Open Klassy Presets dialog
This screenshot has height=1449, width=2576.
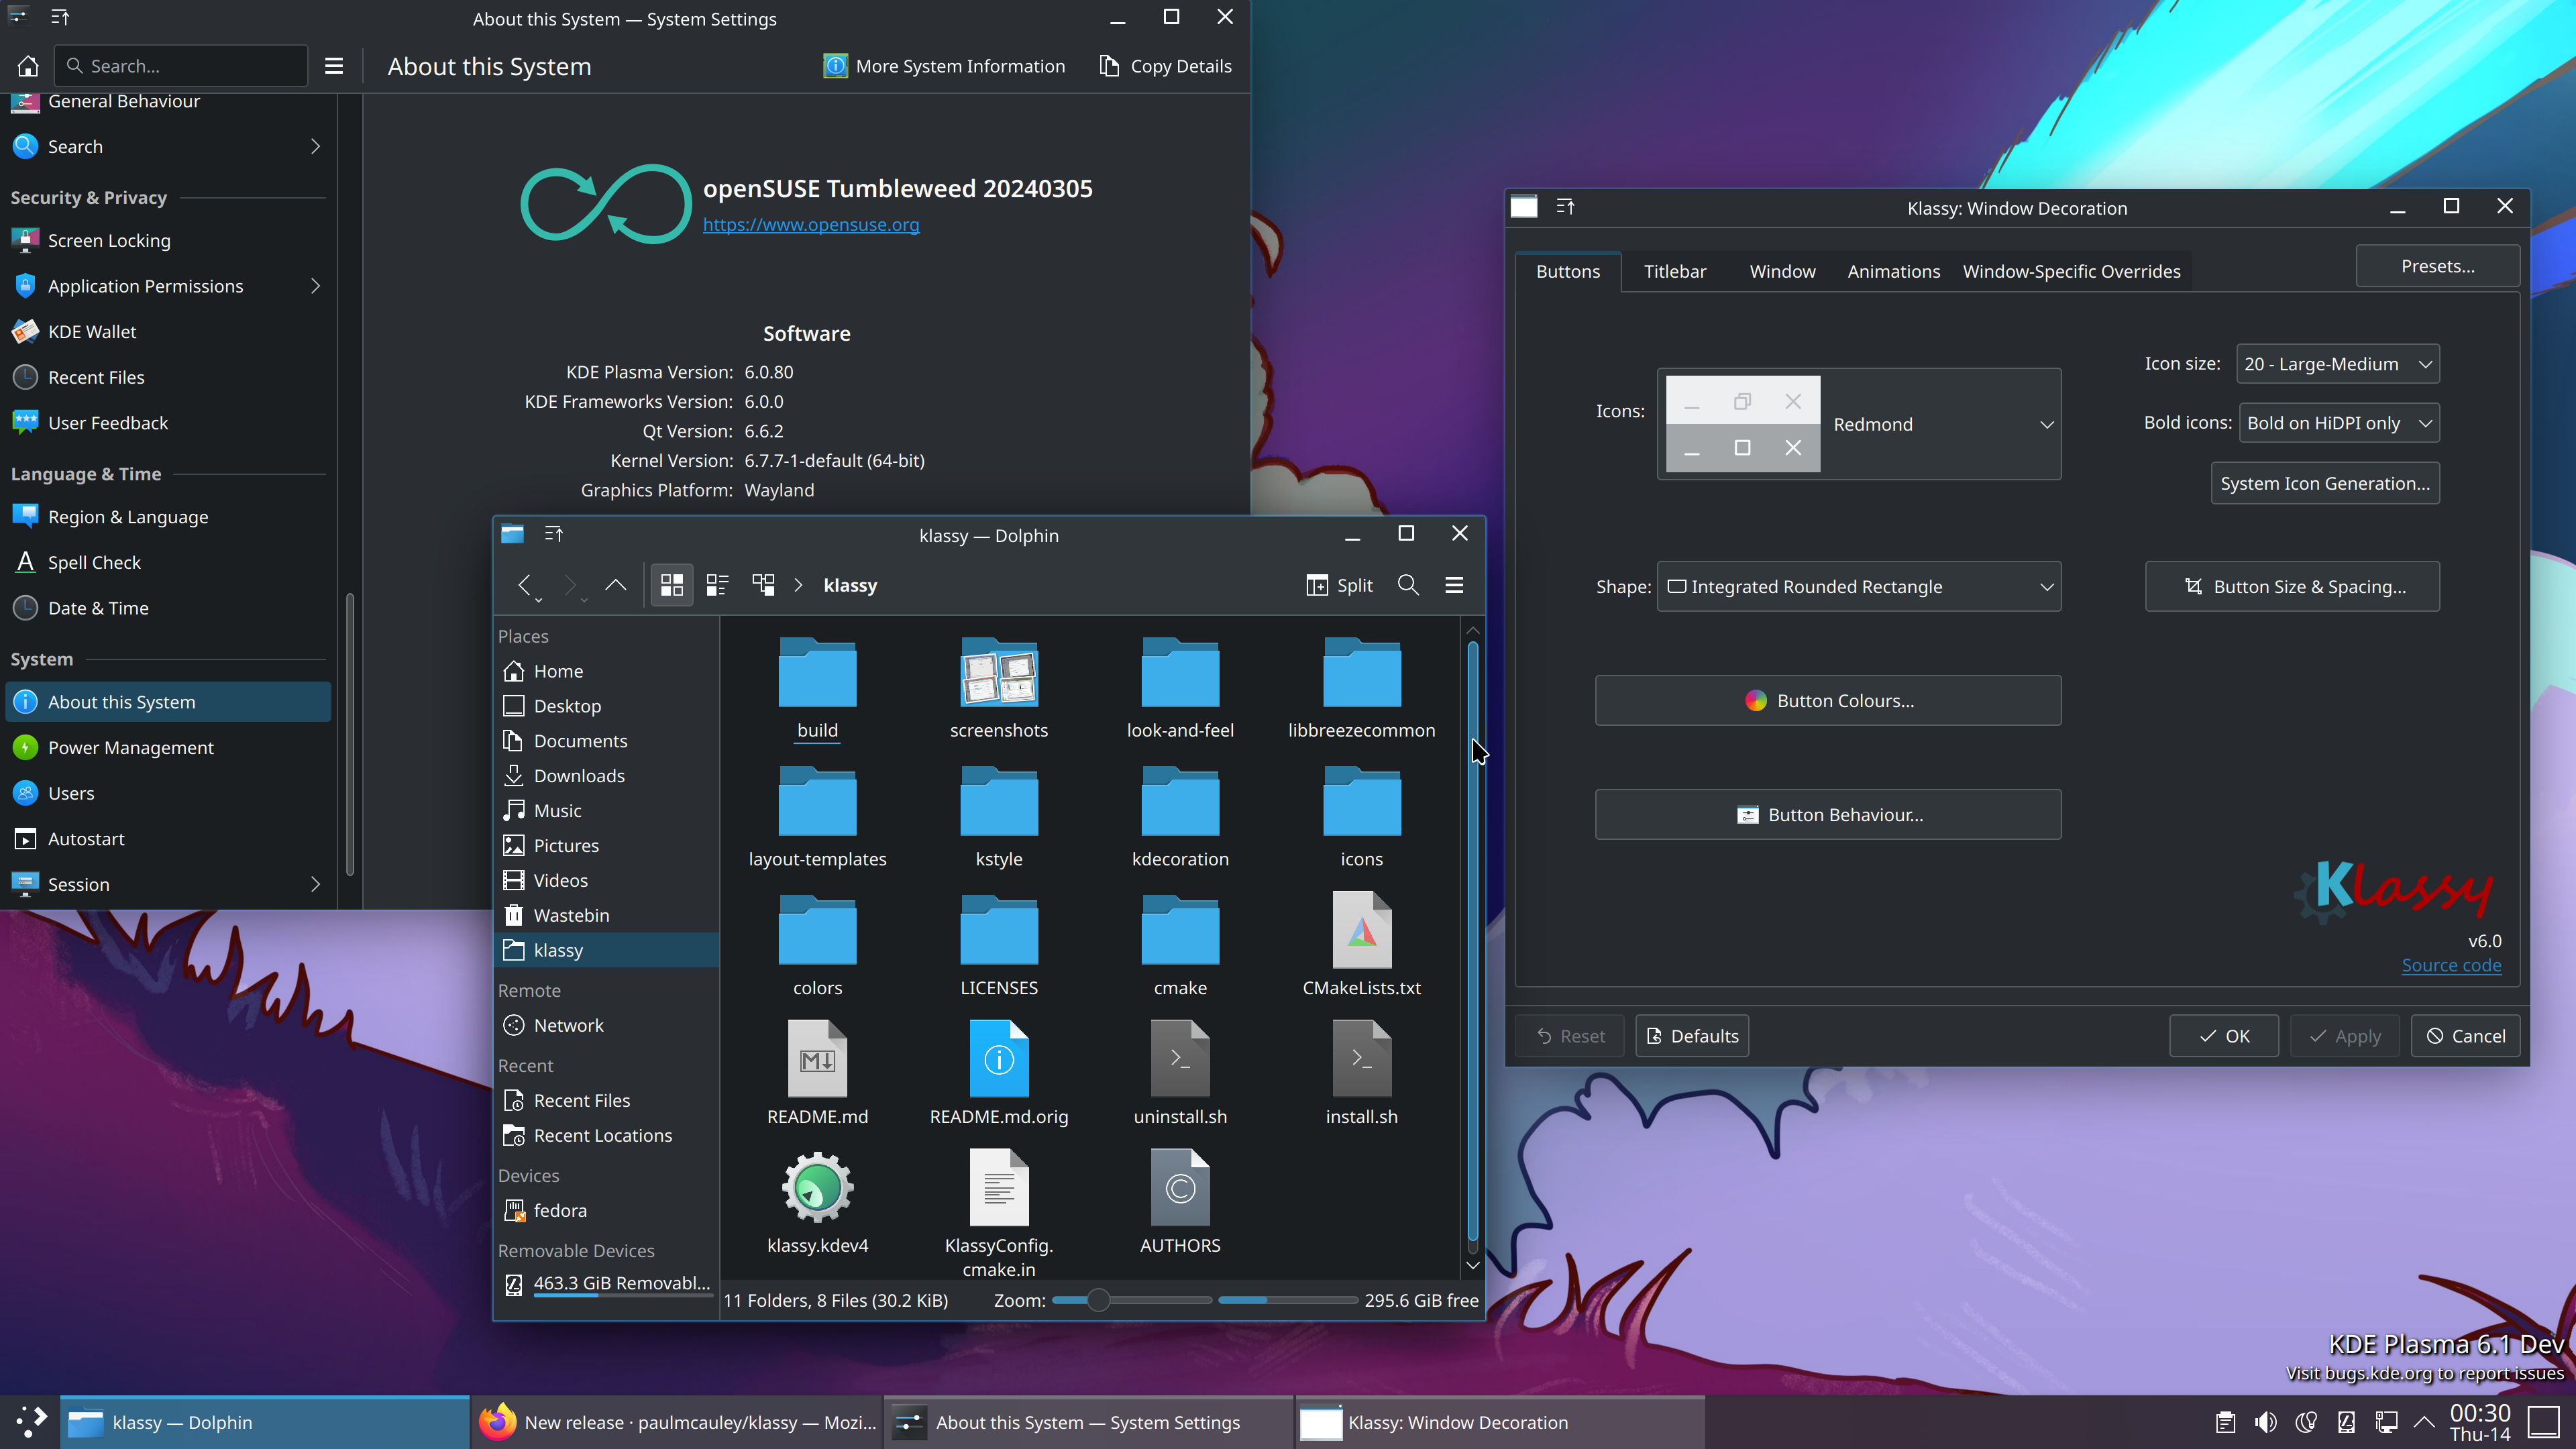(2437, 266)
